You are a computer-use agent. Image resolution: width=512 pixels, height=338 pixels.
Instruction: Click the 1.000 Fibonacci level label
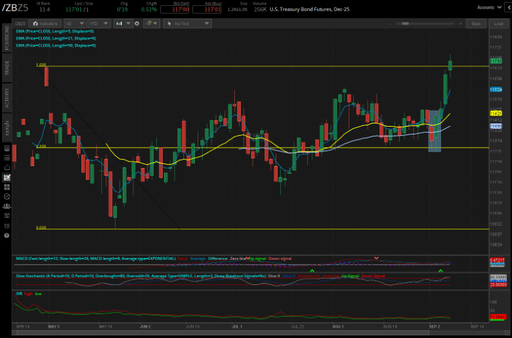[x=41, y=65]
